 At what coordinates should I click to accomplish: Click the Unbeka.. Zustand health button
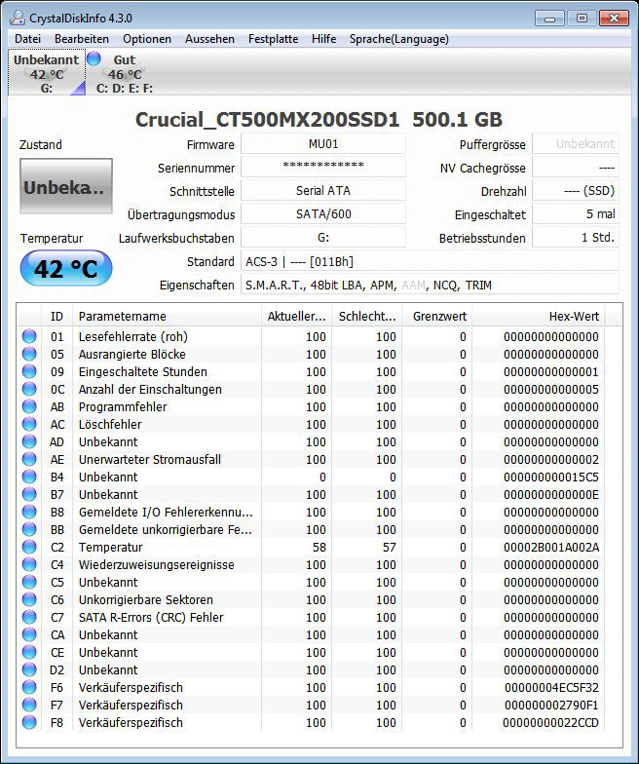66,186
